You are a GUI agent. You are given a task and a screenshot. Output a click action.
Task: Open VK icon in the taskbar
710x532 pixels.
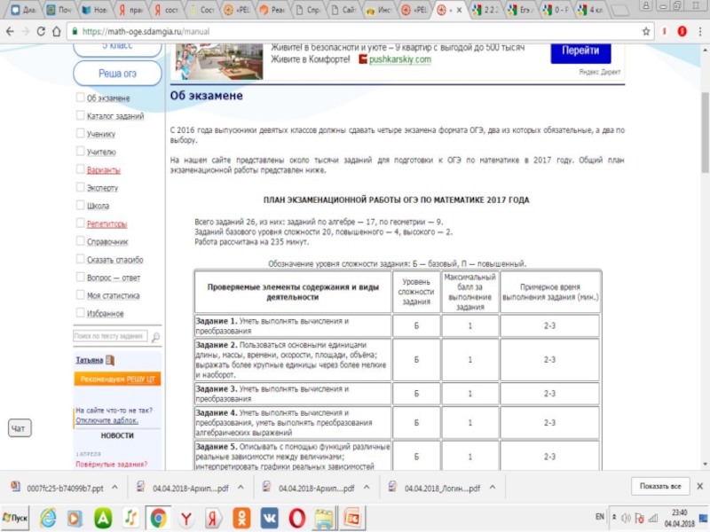coord(270,517)
